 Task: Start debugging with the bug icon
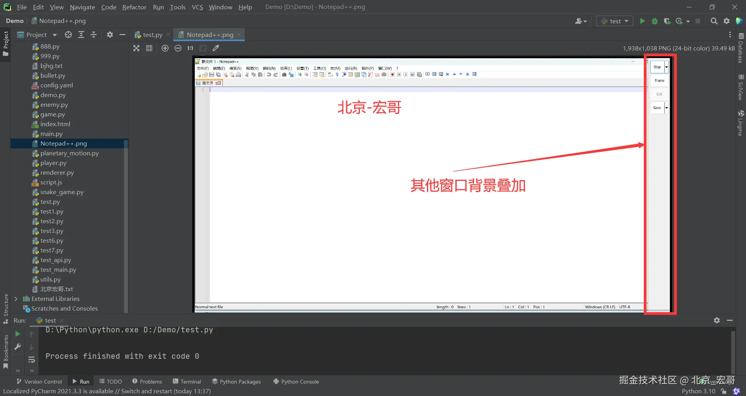pos(655,21)
